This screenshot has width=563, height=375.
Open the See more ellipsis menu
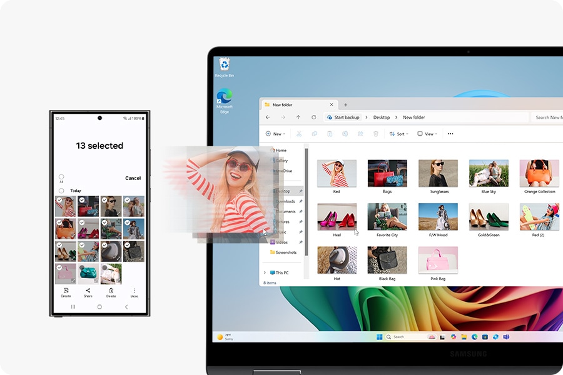click(x=450, y=133)
